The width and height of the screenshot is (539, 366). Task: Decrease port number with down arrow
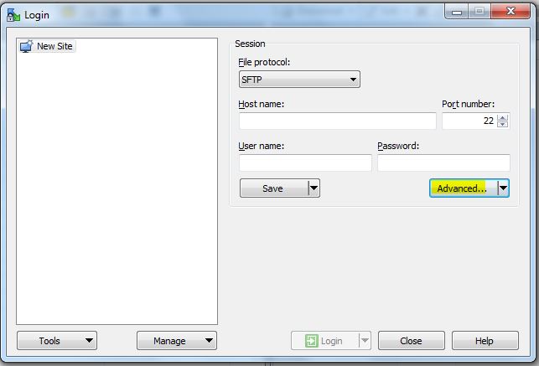click(x=503, y=124)
